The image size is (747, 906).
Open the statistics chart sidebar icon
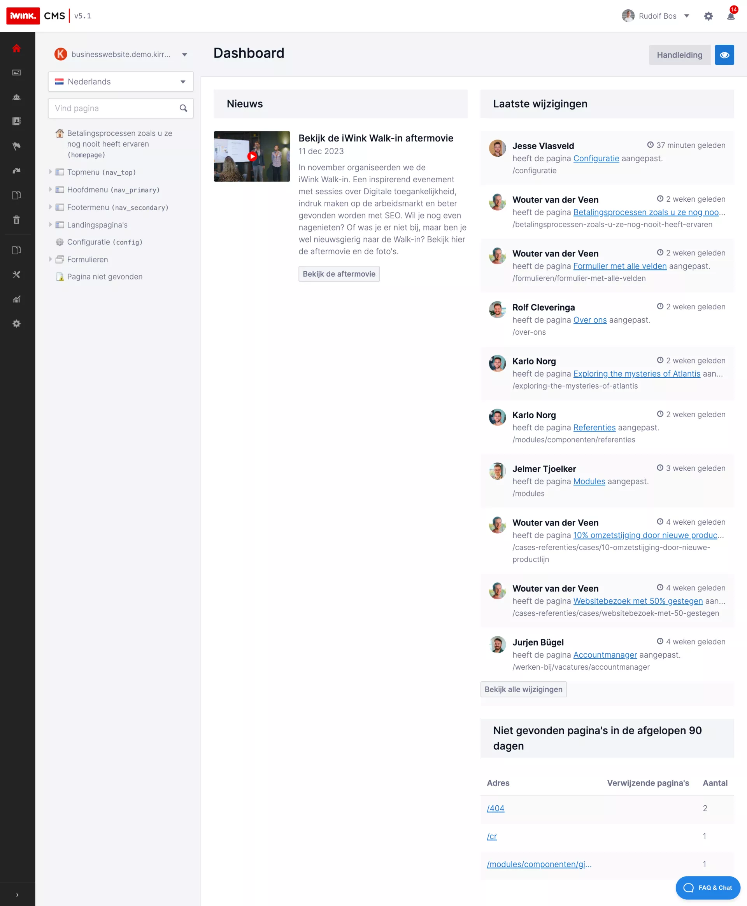(x=16, y=299)
